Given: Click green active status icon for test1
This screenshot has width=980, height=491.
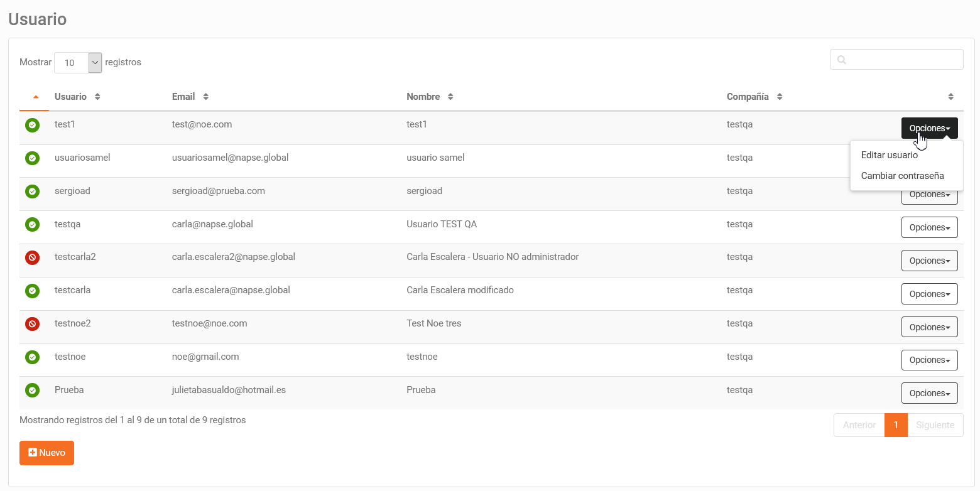Looking at the screenshot, I should 32,126.
